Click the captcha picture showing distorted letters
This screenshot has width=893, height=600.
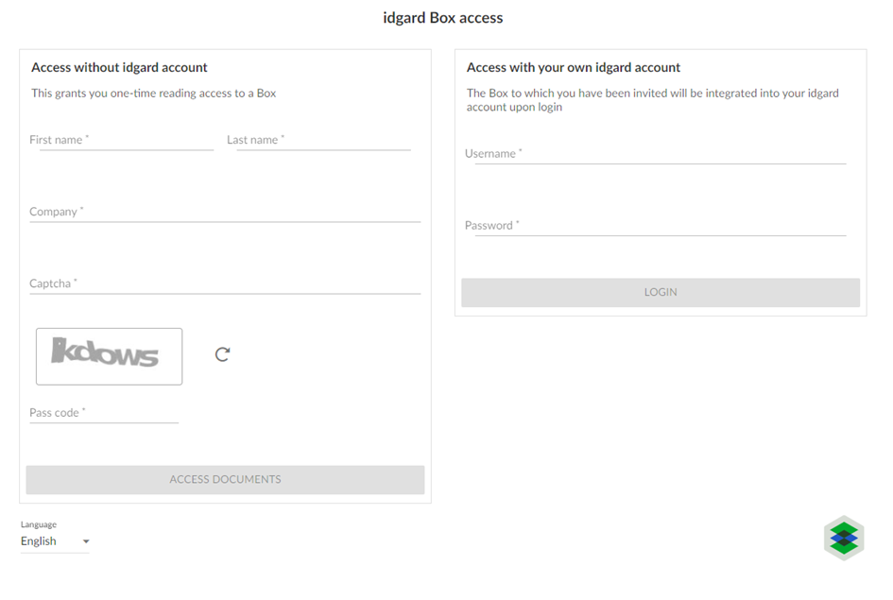[x=110, y=356]
